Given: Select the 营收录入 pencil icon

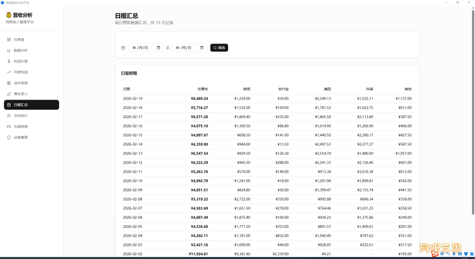Looking at the screenshot, I should 9,94.
